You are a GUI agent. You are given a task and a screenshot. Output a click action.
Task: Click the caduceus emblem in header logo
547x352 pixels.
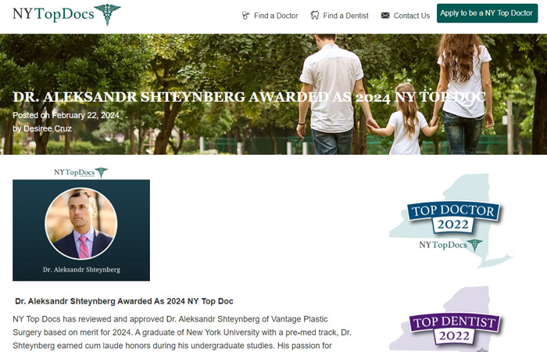tap(108, 15)
